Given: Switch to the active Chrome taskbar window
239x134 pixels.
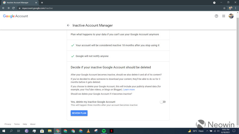Looking at the screenshot, I should (58, 131).
